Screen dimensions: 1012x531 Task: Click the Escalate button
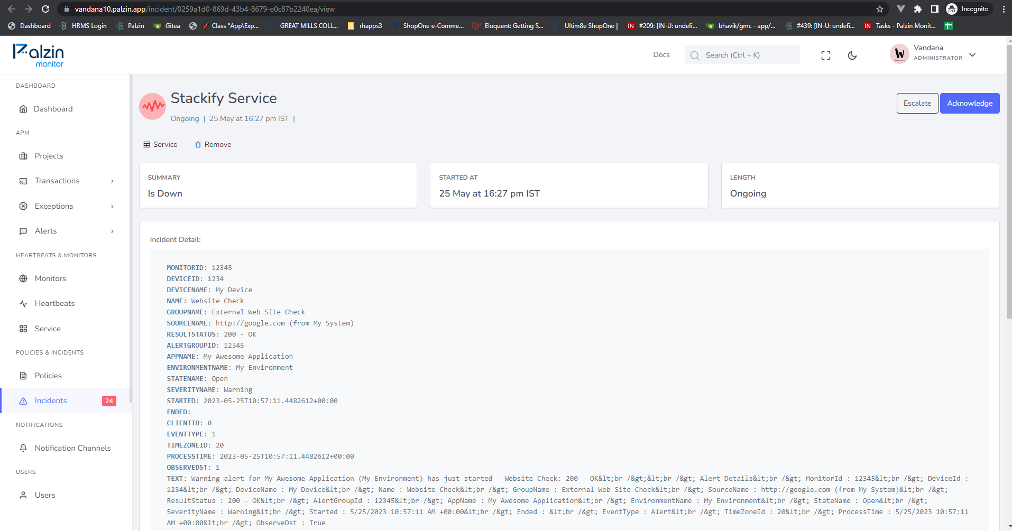point(917,103)
